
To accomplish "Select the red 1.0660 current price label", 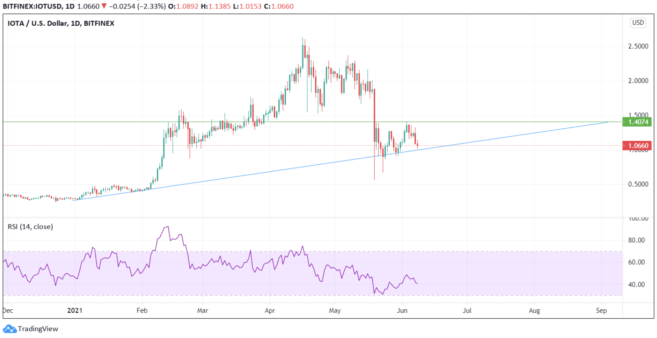I will (637, 146).
